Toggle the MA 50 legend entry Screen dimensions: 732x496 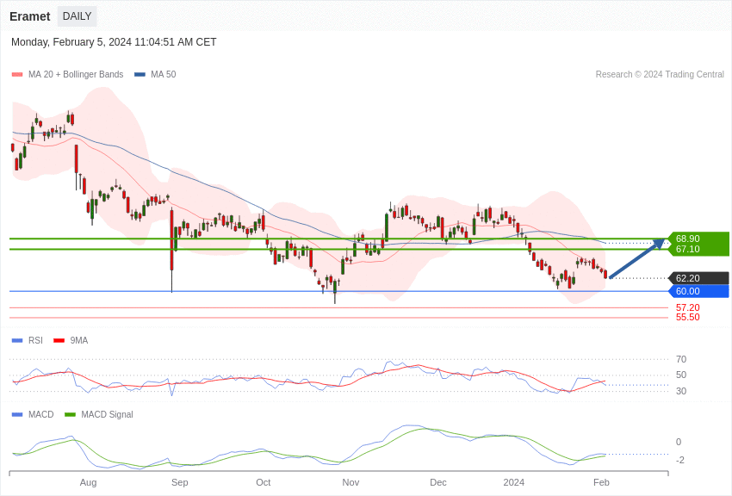(x=155, y=75)
